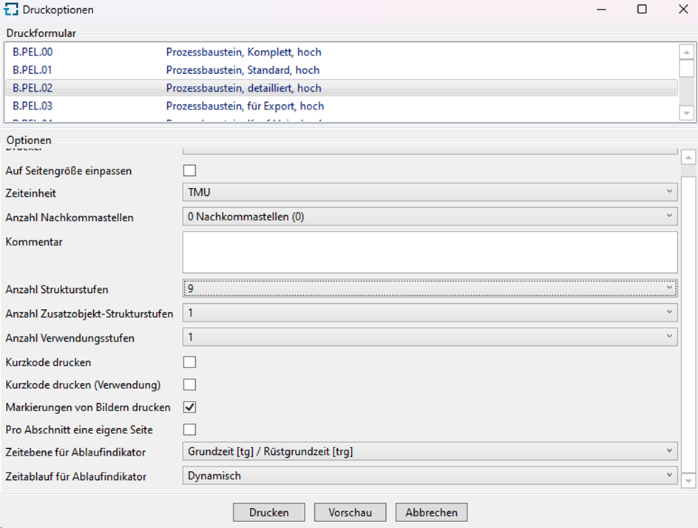The width and height of the screenshot is (698, 528).
Task: Enable 'Kurzkode drucken (Verwendung)'
Action: [189, 385]
